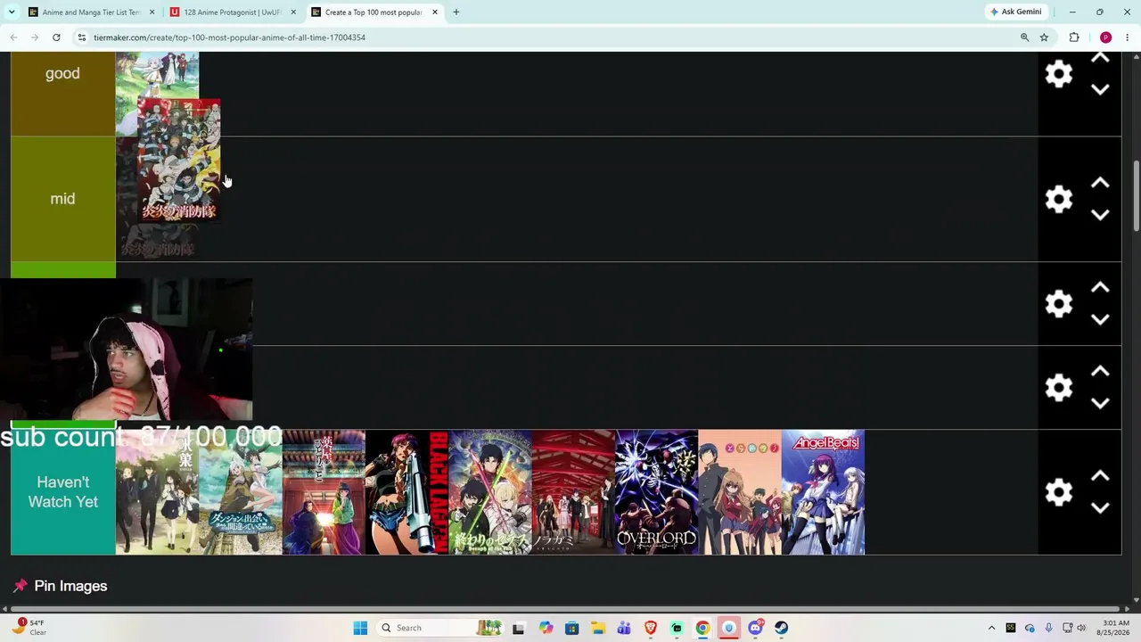Viewport: 1141px width, 642px height.
Task: Select the Seraph of the End thumbnail
Action: [x=490, y=492]
